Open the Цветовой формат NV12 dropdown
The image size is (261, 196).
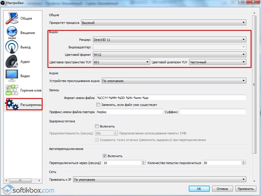[x=169, y=55]
